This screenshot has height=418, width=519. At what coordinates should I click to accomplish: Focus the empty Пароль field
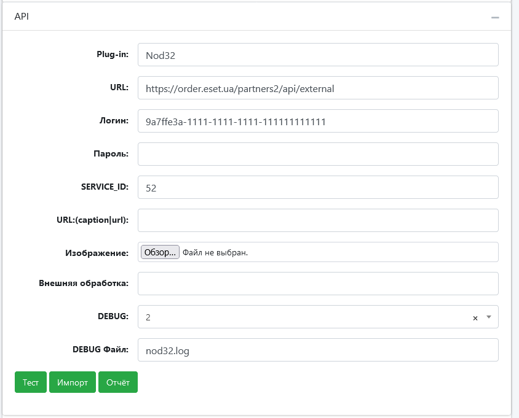tap(318, 154)
